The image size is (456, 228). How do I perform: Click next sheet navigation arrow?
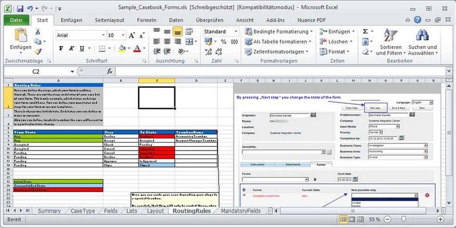(21, 210)
